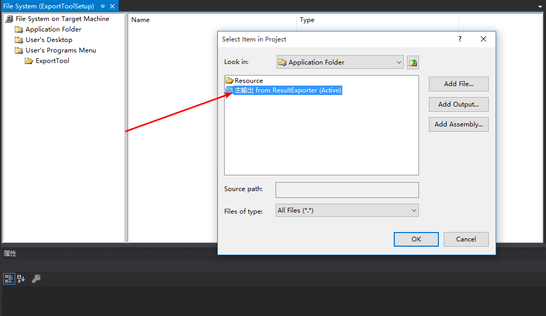
Task: Click the dialog help question mark
Action: coord(460,39)
